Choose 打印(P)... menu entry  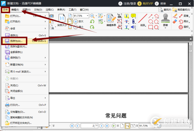(25, 105)
